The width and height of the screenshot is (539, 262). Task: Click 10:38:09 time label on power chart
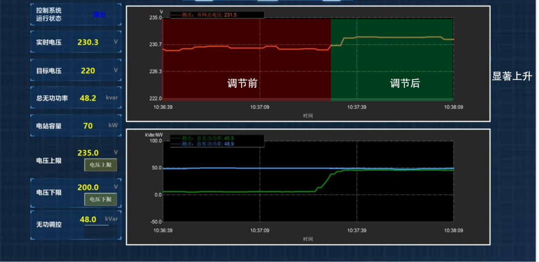click(x=453, y=231)
